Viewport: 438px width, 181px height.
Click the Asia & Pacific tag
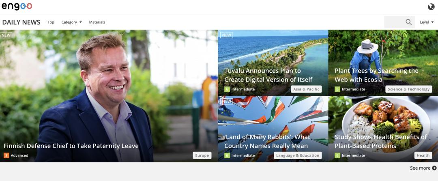[306, 89]
